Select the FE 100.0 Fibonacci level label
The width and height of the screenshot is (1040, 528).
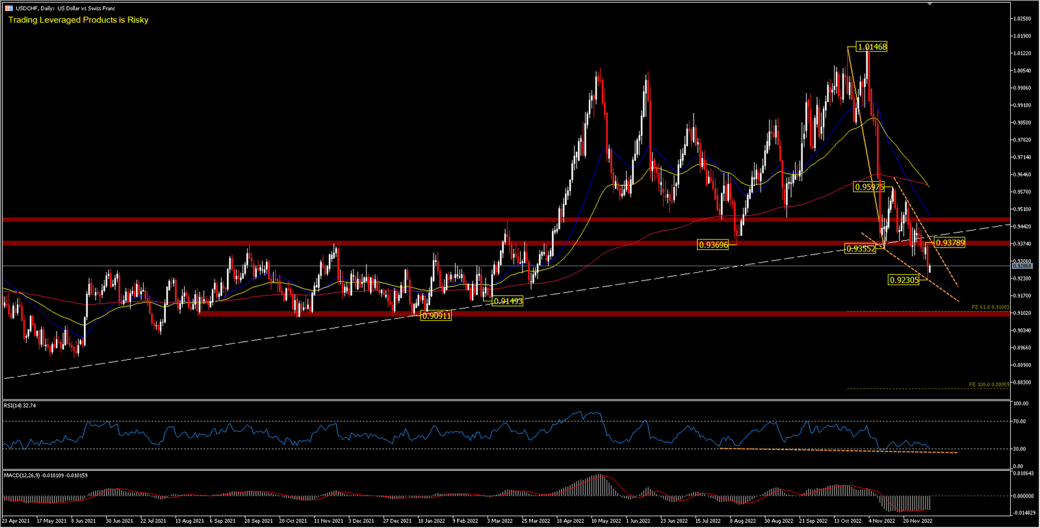[x=989, y=384]
